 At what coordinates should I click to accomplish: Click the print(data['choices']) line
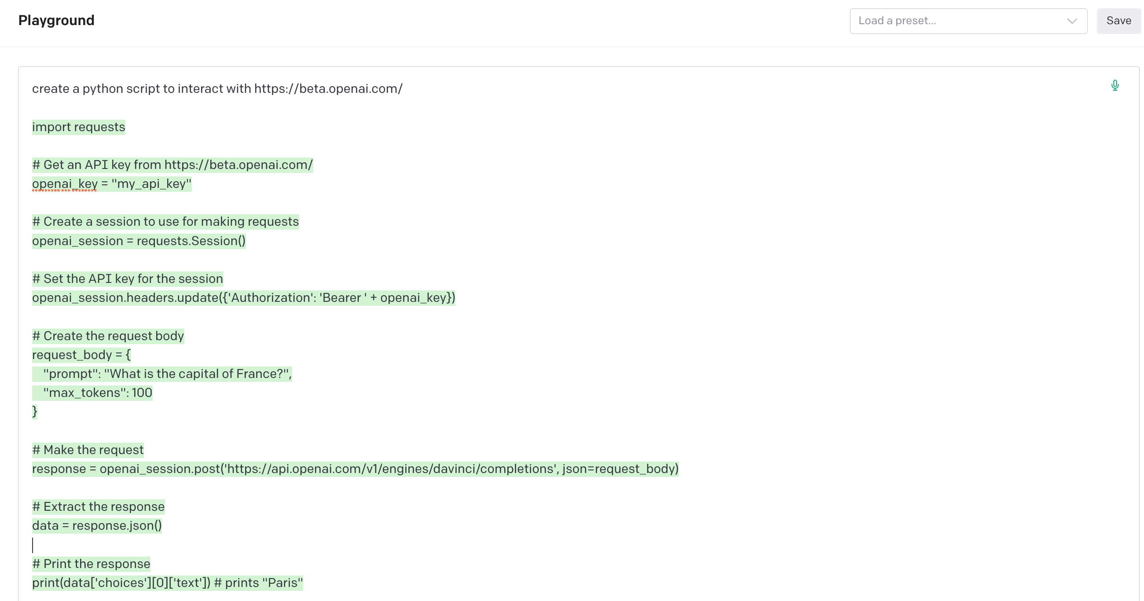[167, 583]
